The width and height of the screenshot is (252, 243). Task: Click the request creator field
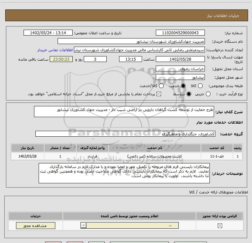click(139, 50)
